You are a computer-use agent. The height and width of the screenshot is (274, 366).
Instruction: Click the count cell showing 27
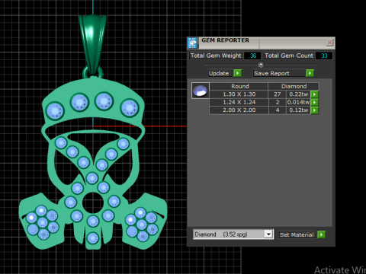278,94
